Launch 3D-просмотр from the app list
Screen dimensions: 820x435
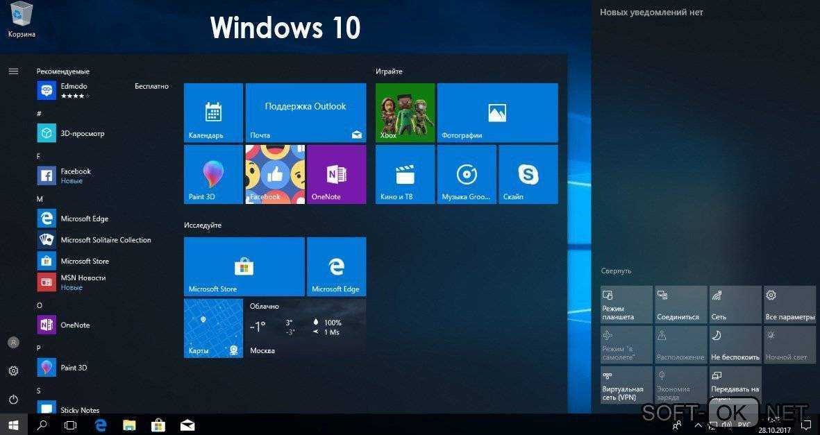(x=103, y=133)
